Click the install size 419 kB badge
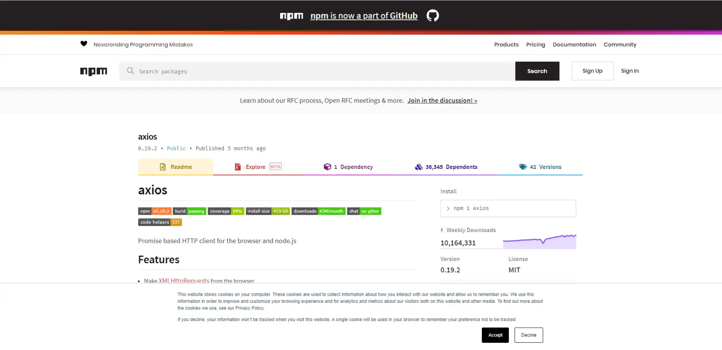This screenshot has width=722, height=350. (x=268, y=211)
